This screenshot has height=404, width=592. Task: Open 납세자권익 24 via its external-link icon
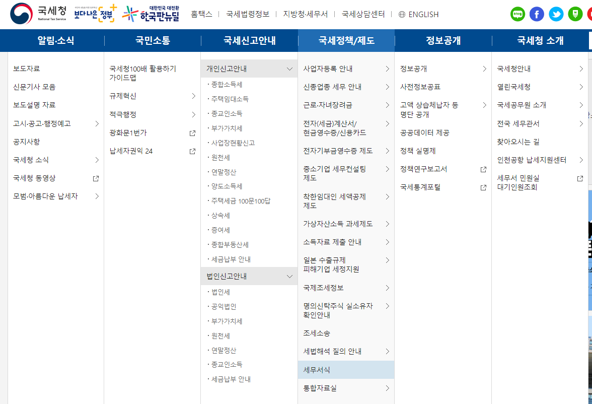tap(193, 151)
